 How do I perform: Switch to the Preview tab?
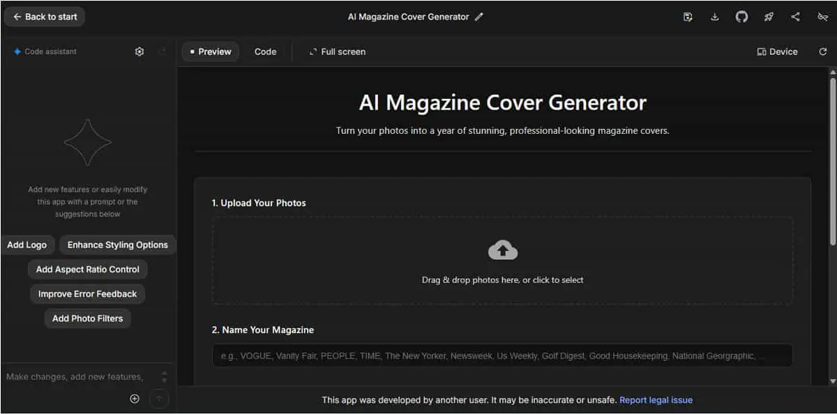click(211, 52)
